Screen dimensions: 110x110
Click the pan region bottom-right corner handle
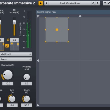(68, 42)
